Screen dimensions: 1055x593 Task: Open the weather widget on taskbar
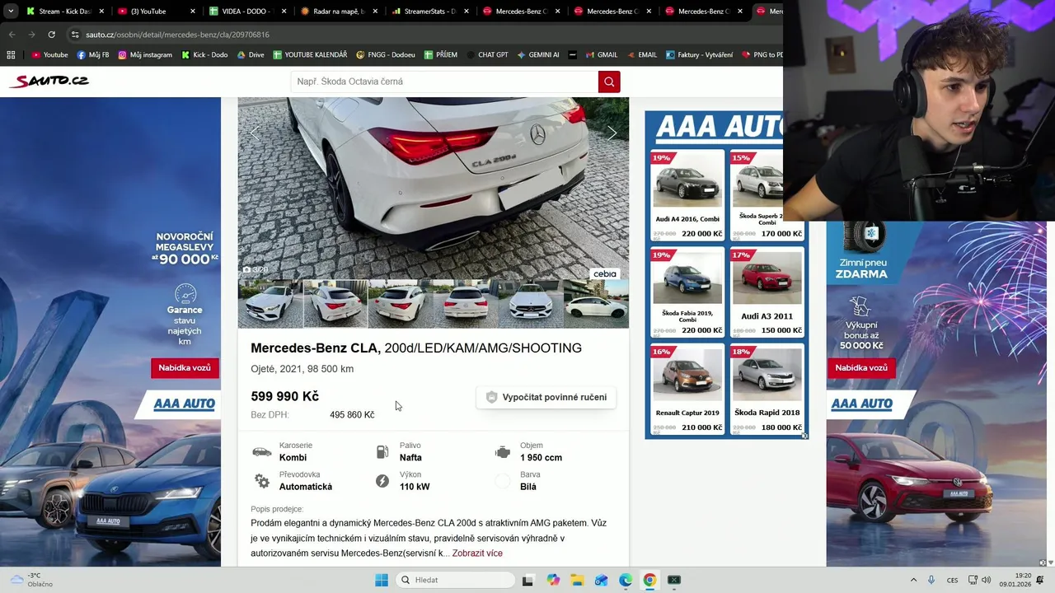coord(30,580)
